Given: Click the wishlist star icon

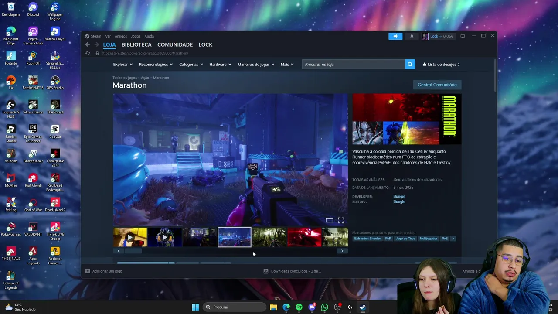Looking at the screenshot, I should [x=425, y=64].
